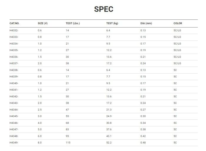Click the DIA (mm) column header
The image size is (206, 151).
(146, 23)
